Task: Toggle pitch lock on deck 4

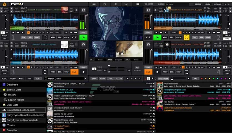Action: click(225, 67)
